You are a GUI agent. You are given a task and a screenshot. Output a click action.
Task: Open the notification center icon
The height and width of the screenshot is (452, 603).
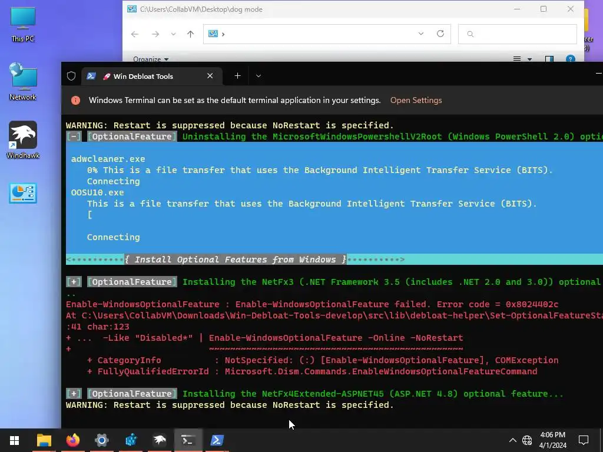(x=584, y=440)
